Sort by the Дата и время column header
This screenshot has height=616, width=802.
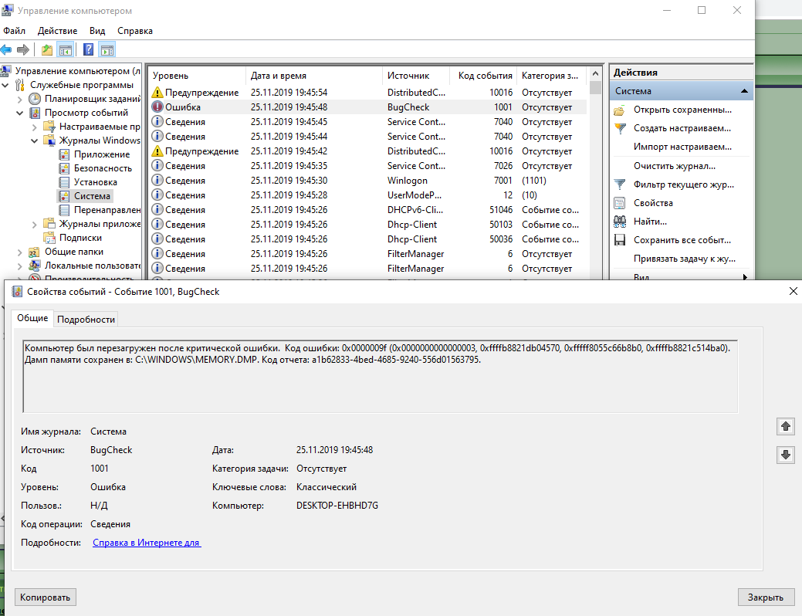[x=314, y=75]
